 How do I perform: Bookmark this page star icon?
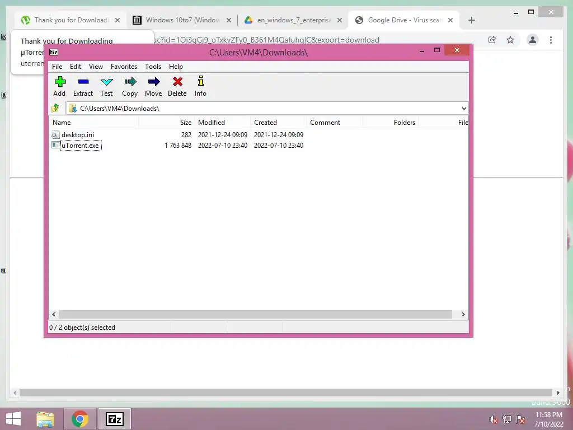tap(510, 40)
